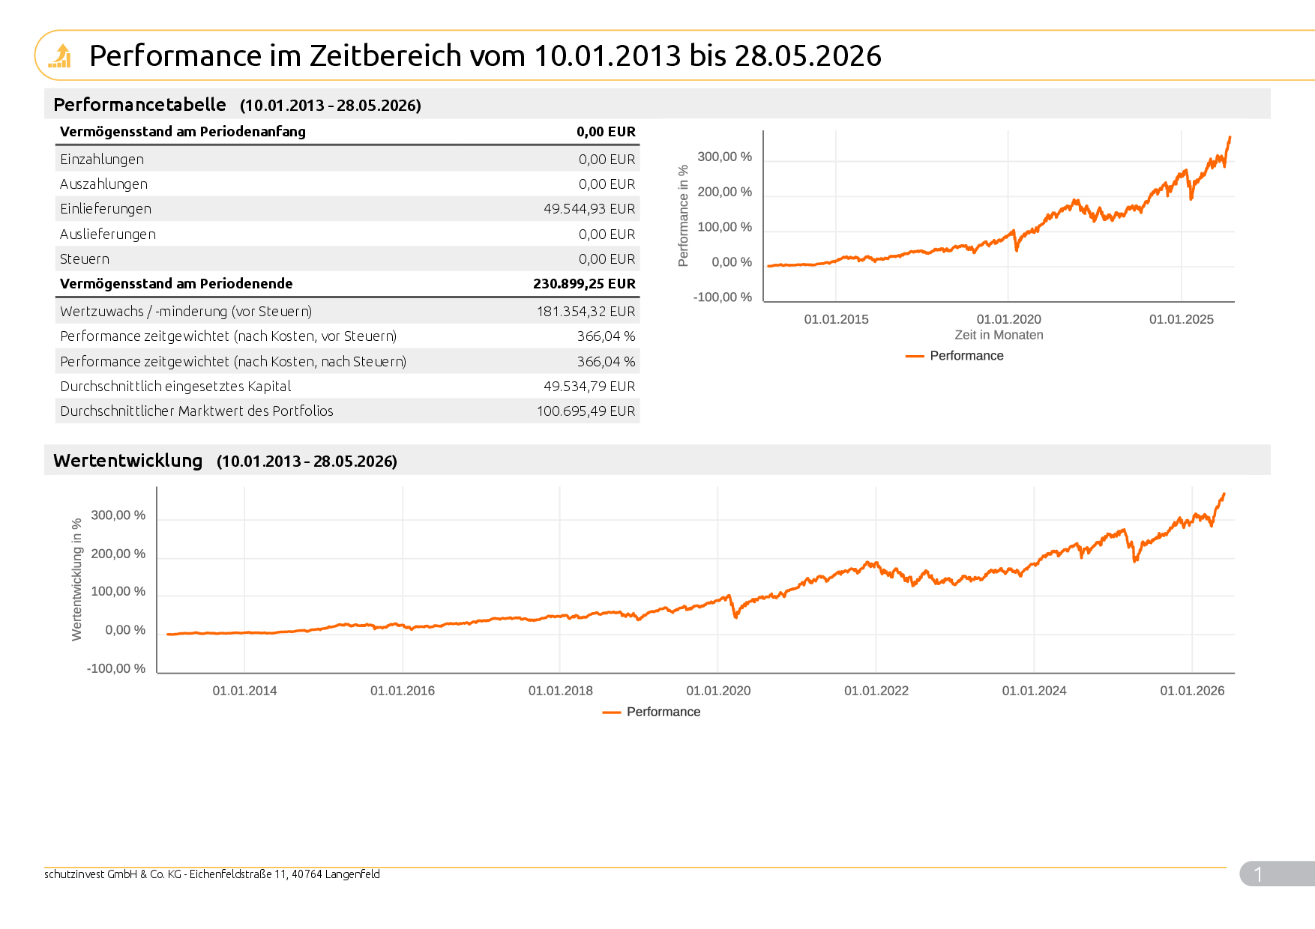Click "Wertzuwachs / -minderung (vor Steuern)" label
Image resolution: width=1315 pixels, height=929 pixels.
(x=186, y=311)
